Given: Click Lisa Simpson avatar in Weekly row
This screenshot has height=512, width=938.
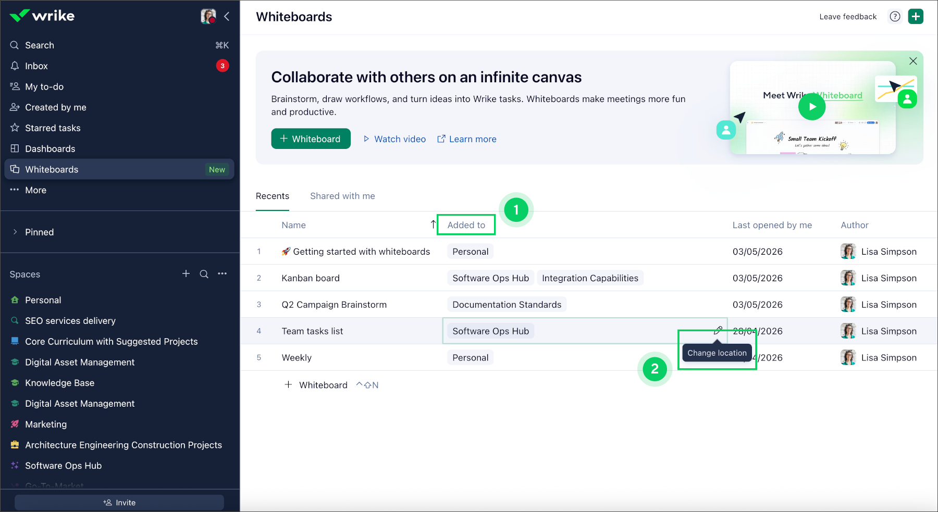Looking at the screenshot, I should [x=848, y=358].
